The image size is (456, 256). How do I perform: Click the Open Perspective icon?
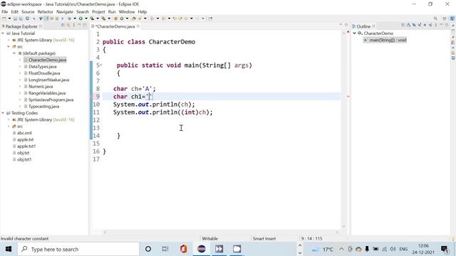445,18
